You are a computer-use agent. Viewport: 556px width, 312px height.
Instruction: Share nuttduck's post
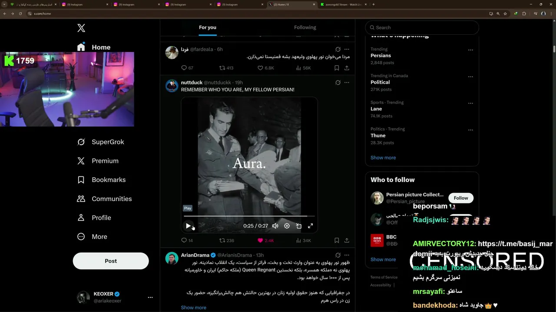click(347, 240)
